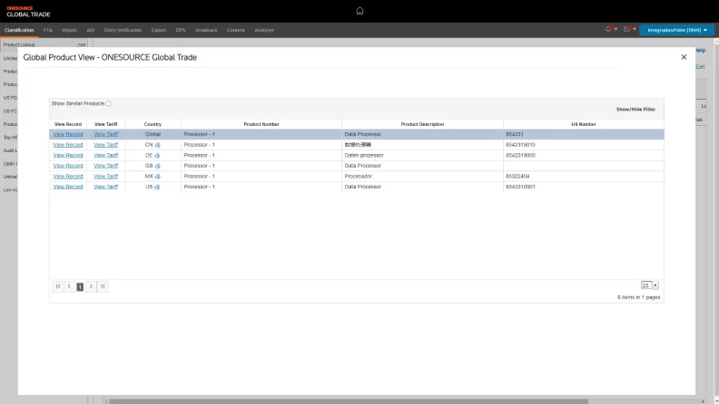
Task: Open View Tariff for the CN row
Action: coord(106,145)
